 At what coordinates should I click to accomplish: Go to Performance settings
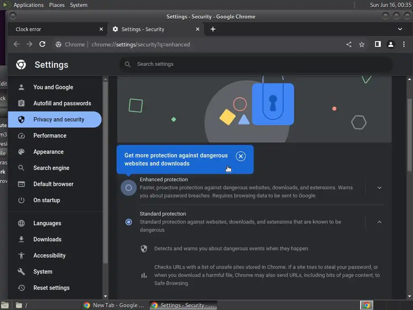tap(55, 136)
